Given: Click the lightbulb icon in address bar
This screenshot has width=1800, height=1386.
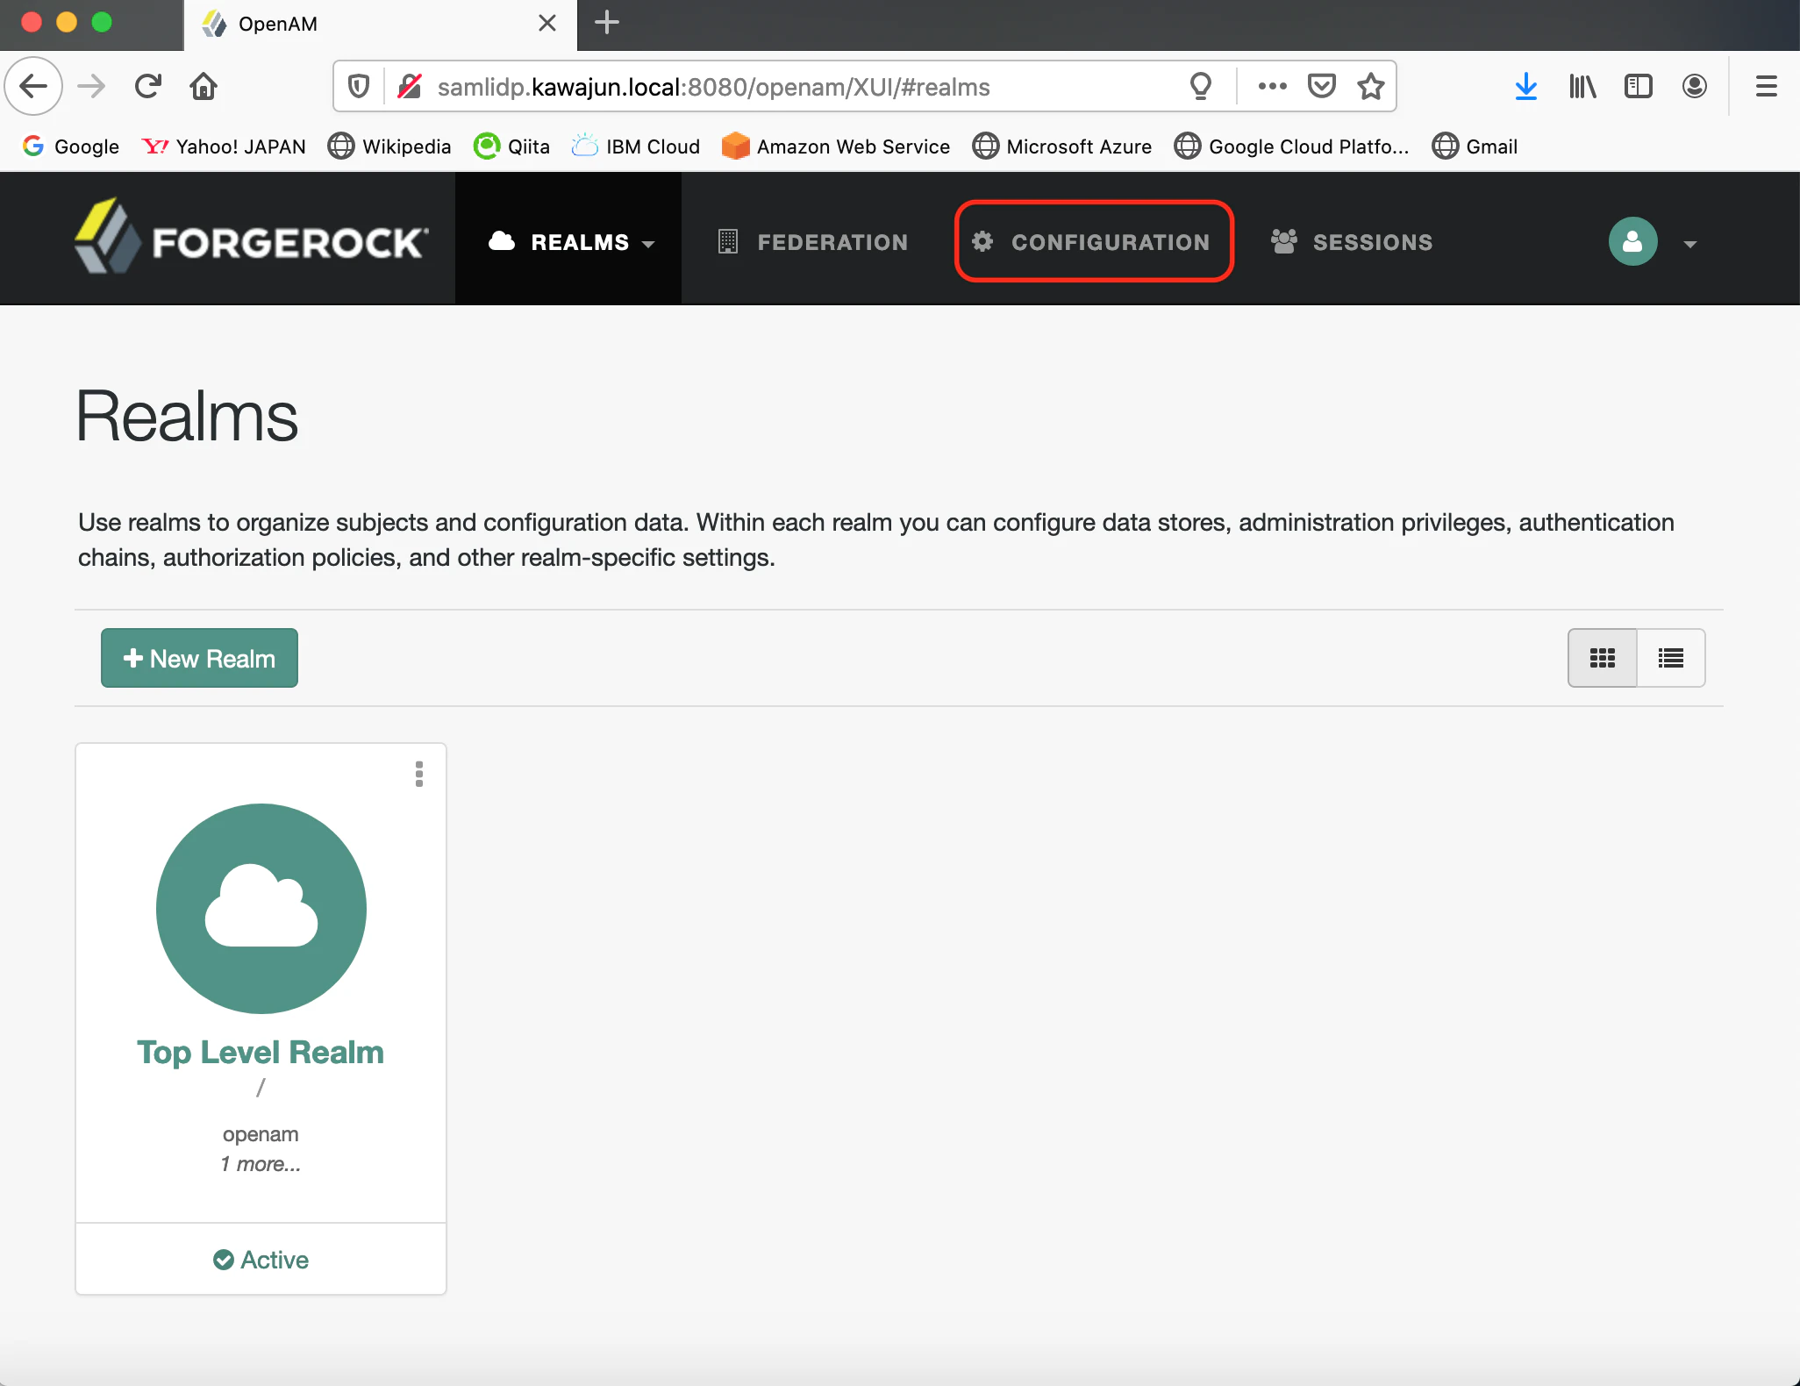Looking at the screenshot, I should pos(1200,86).
